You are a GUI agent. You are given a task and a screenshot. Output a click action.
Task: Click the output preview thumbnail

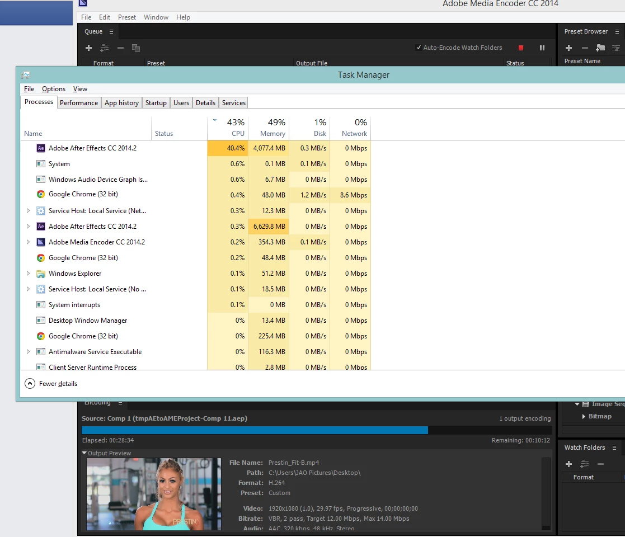pos(153,494)
